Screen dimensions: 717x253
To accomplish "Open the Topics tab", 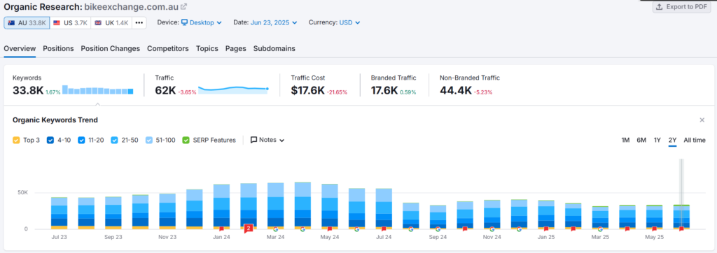I will pos(207,48).
